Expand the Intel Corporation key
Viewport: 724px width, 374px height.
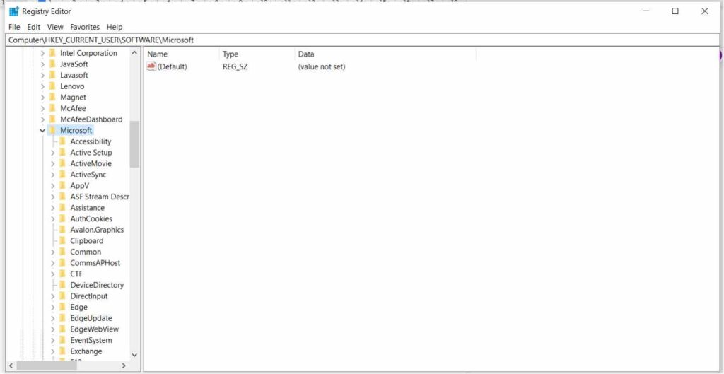coord(42,53)
